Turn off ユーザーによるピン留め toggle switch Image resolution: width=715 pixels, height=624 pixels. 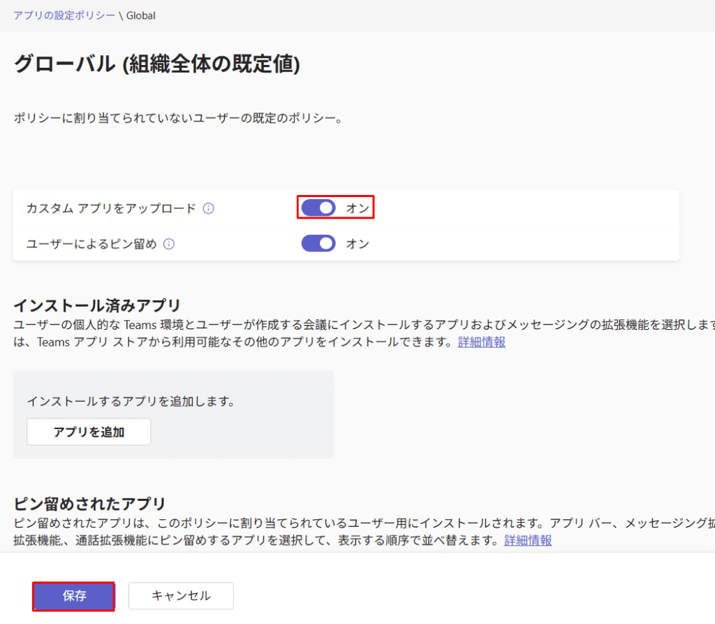(x=318, y=243)
